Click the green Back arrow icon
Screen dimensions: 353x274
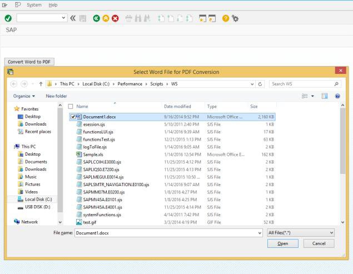tap(96, 18)
